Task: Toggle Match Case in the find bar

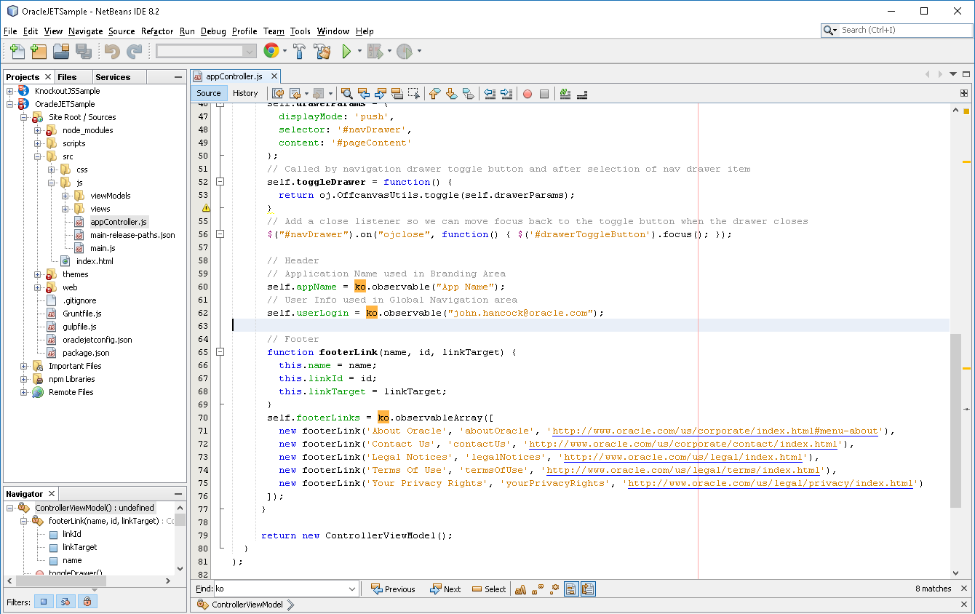Action: point(521,589)
